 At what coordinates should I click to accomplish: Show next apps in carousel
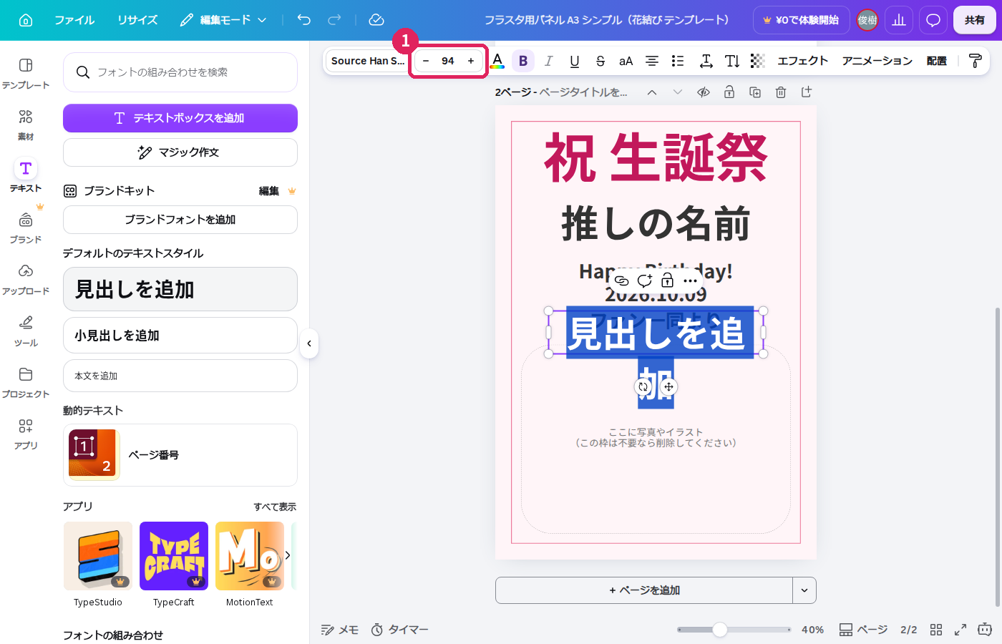point(288,555)
